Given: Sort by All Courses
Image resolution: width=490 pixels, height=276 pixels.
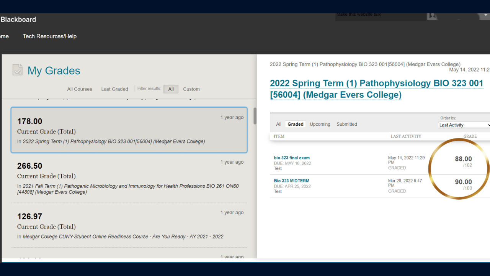Looking at the screenshot, I should click(80, 89).
